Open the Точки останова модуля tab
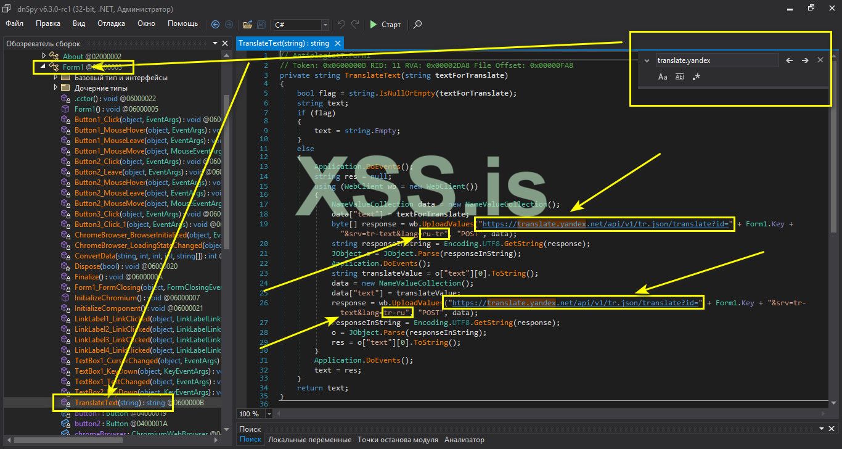Viewport: 842px width, 449px height. pos(398,440)
